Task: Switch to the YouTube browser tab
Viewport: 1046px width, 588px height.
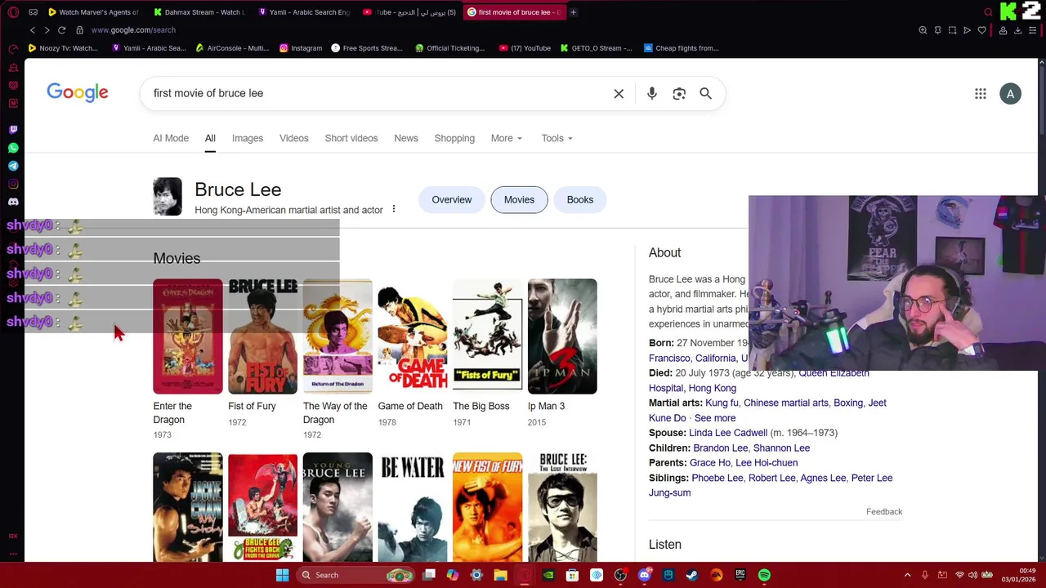Action: [410, 12]
